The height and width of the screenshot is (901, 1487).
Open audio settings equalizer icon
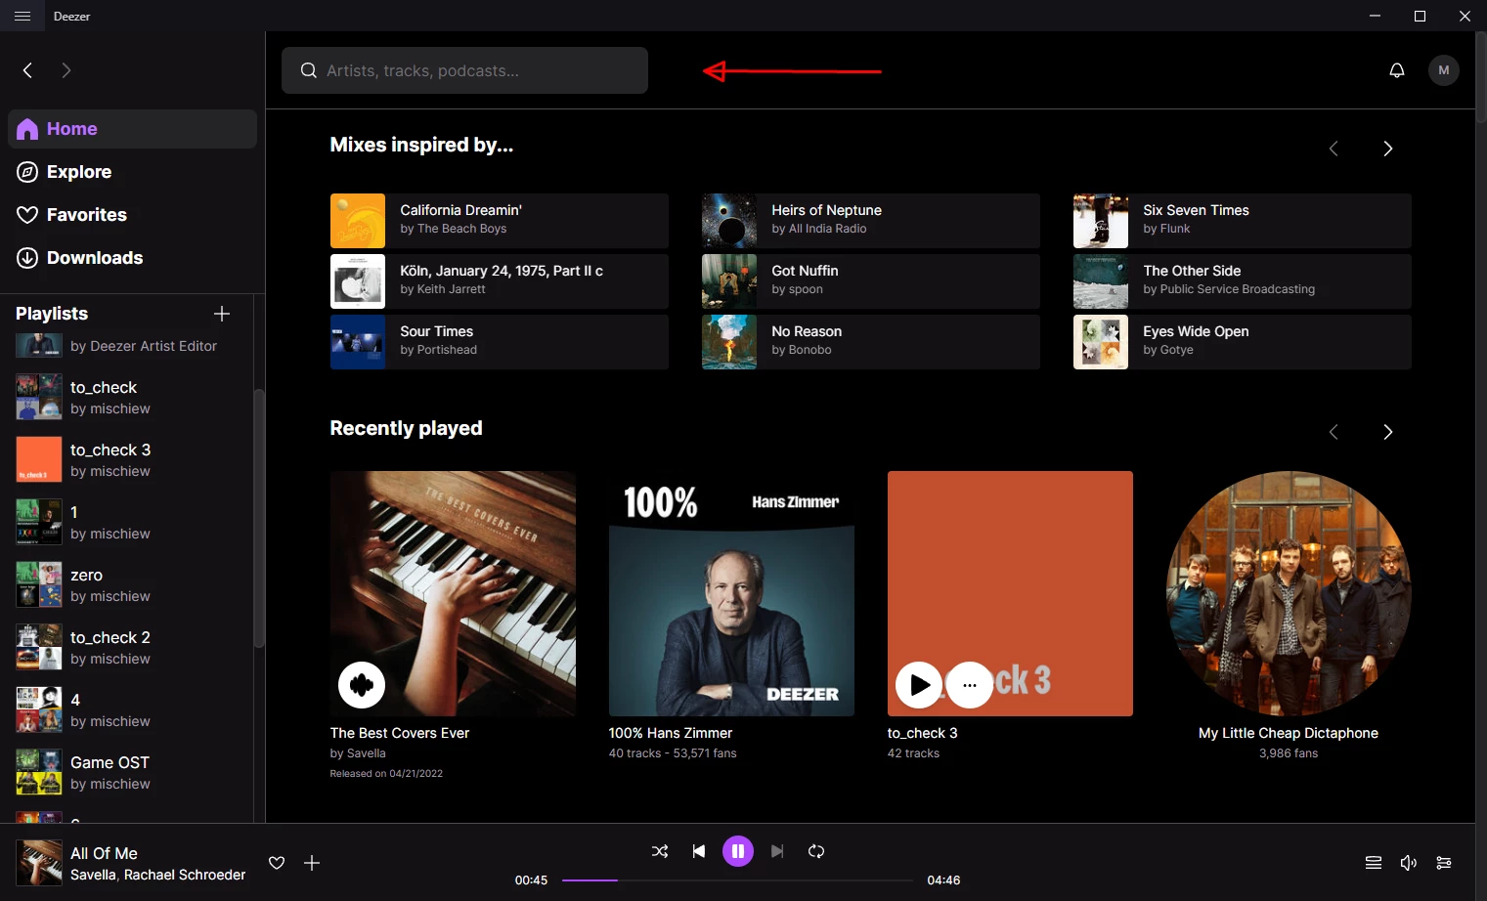click(x=1444, y=863)
